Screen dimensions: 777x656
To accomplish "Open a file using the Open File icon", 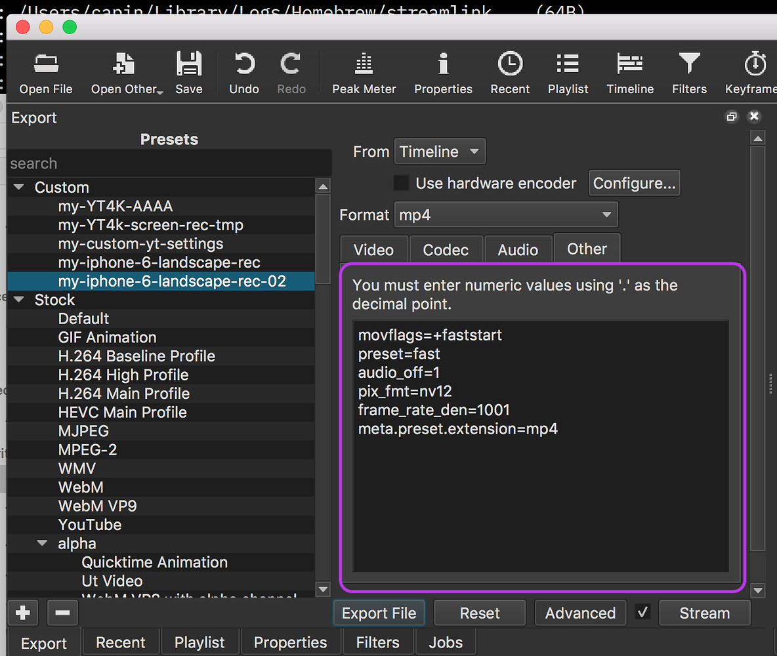I will (x=45, y=71).
